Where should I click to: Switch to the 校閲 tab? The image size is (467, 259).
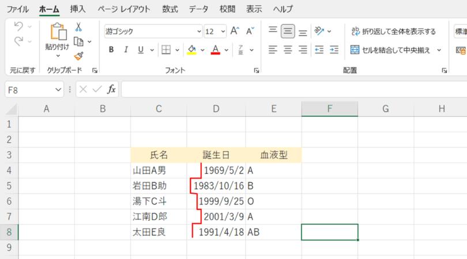pyautogui.click(x=228, y=9)
